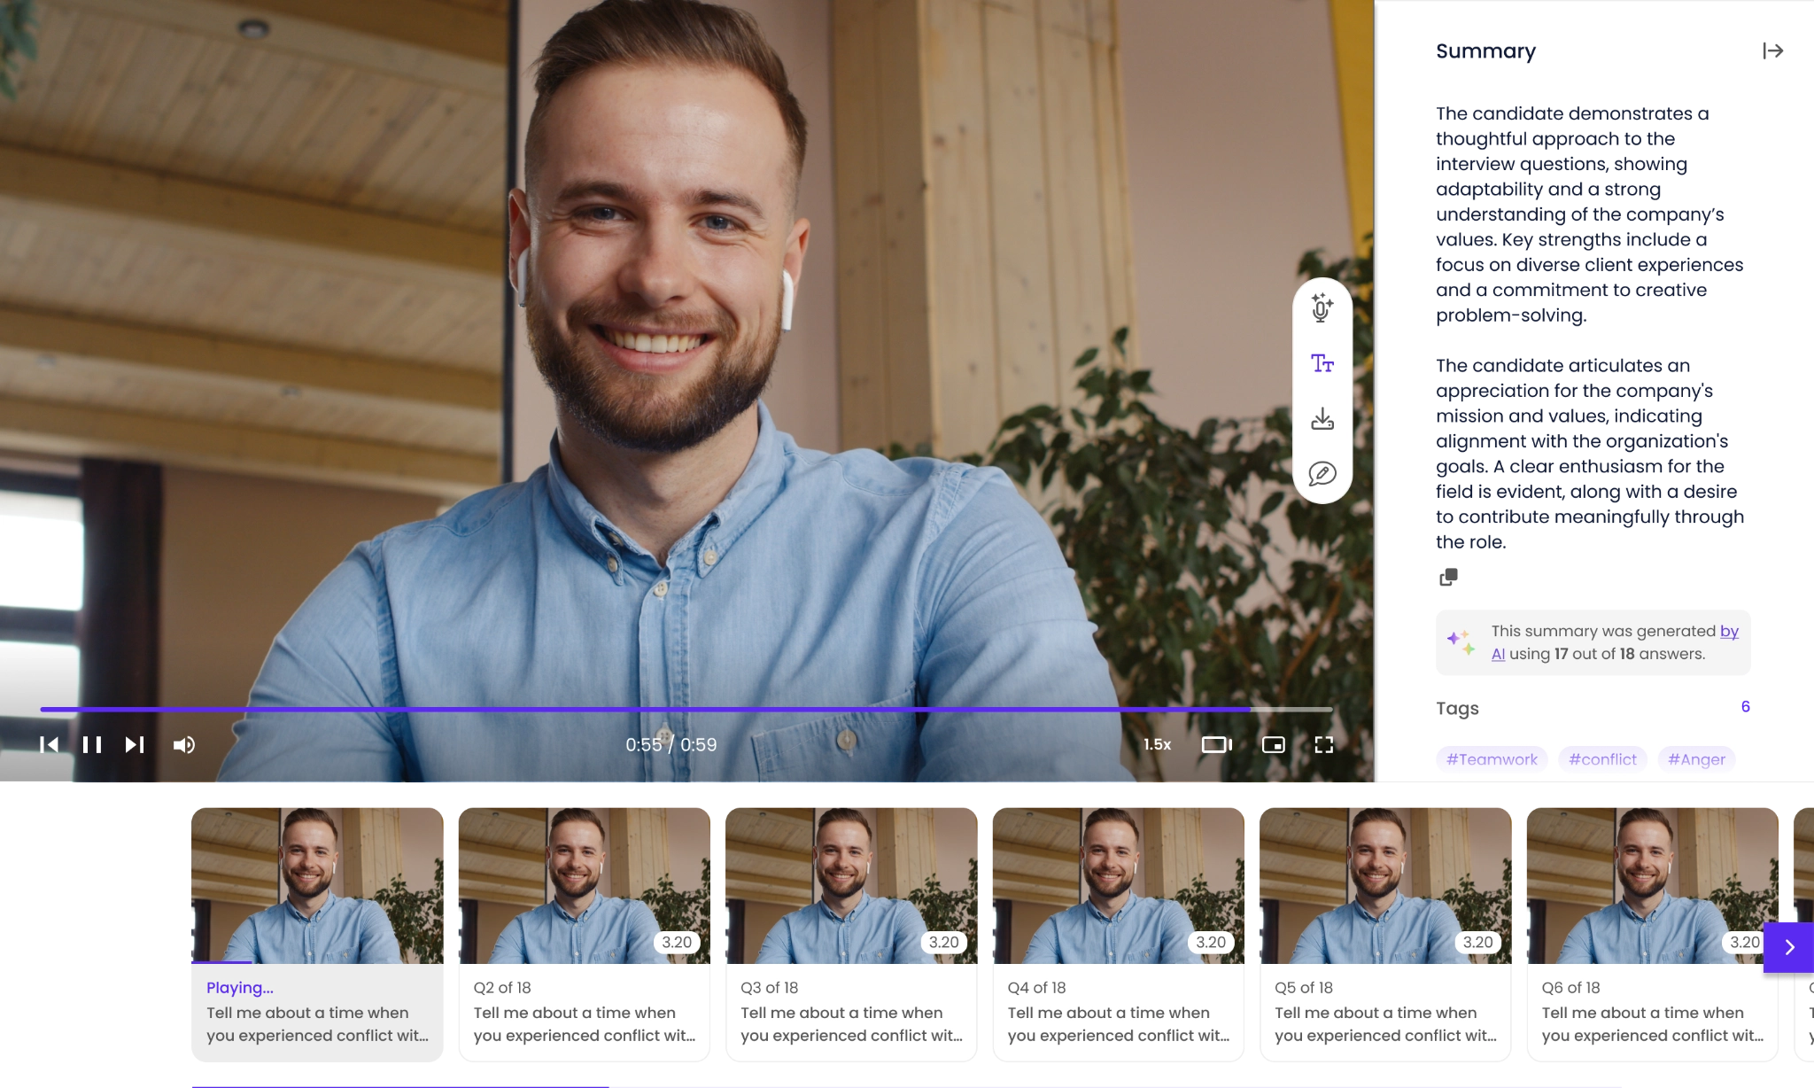Select the #Teamwork tag
This screenshot has width=1814, height=1088.
(1492, 759)
